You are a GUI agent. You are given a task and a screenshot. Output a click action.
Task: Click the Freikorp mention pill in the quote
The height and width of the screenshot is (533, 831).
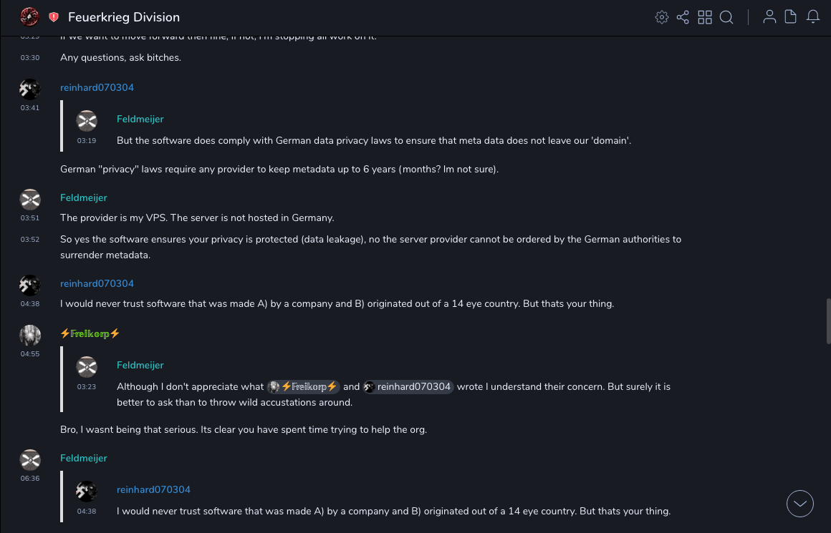click(x=303, y=387)
